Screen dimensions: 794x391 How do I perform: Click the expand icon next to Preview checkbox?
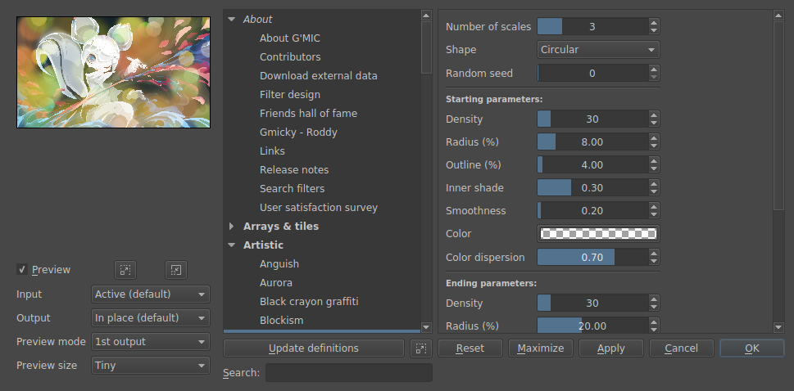[x=125, y=270]
